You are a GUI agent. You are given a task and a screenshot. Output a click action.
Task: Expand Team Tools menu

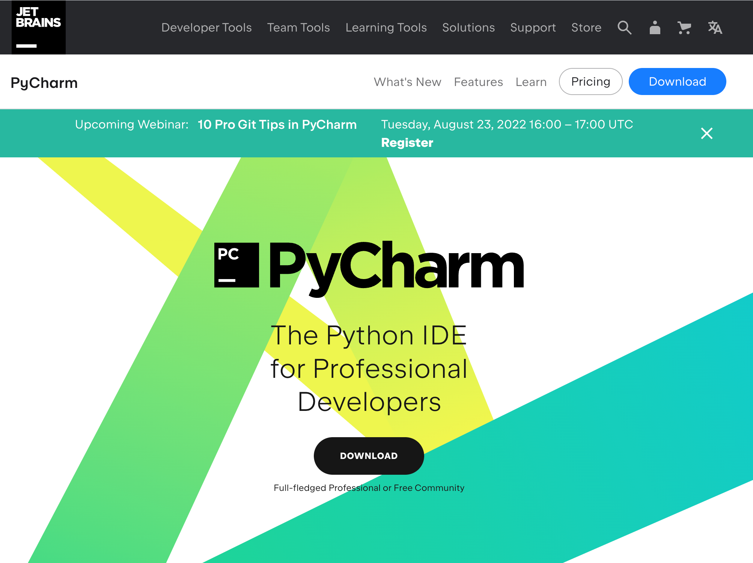coord(298,27)
